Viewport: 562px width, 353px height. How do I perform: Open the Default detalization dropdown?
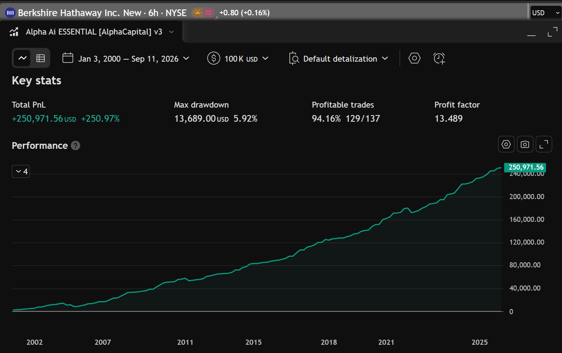click(x=338, y=59)
